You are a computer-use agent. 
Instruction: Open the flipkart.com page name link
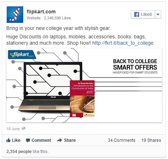pyautogui.click(x=41, y=12)
